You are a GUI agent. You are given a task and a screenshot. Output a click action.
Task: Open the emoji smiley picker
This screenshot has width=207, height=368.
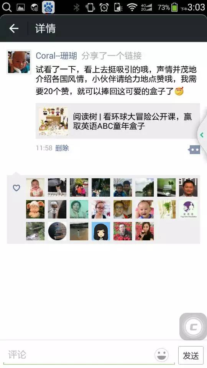click(x=161, y=355)
